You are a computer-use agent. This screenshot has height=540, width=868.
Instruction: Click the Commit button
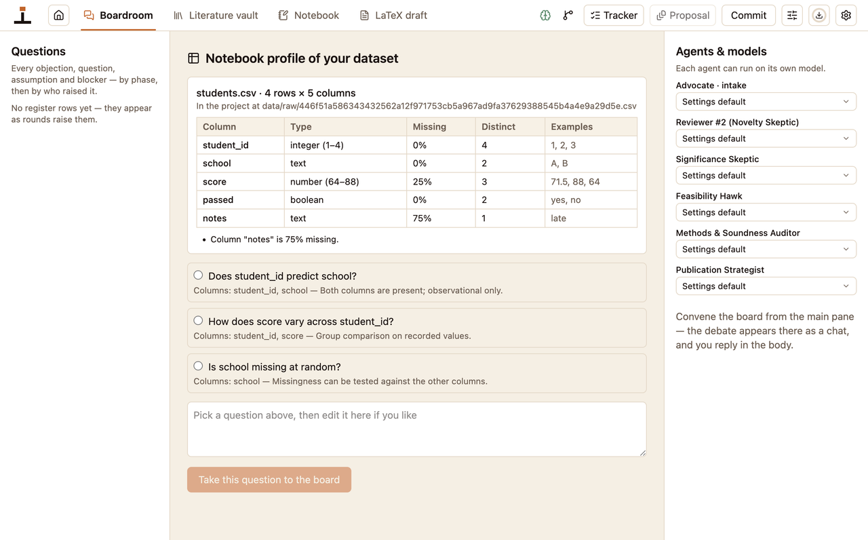[749, 15]
